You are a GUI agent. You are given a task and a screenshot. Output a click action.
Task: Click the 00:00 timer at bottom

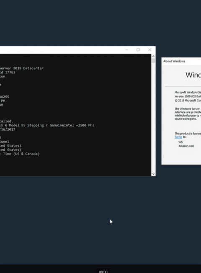(x=103, y=271)
